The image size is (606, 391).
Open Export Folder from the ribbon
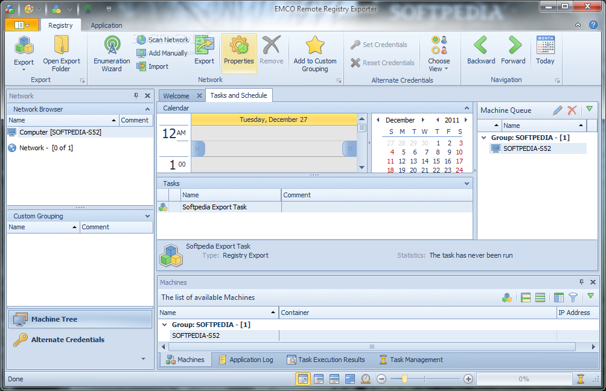[62, 53]
